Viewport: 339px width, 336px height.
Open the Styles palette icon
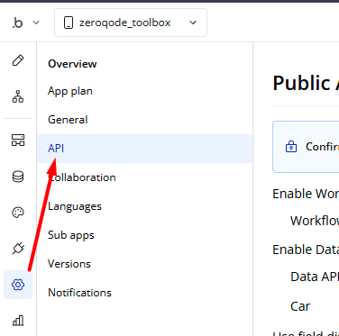[x=18, y=213]
